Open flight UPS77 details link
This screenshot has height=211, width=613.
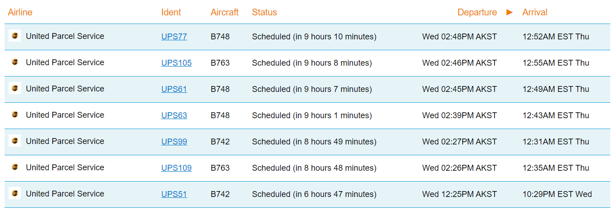point(174,37)
